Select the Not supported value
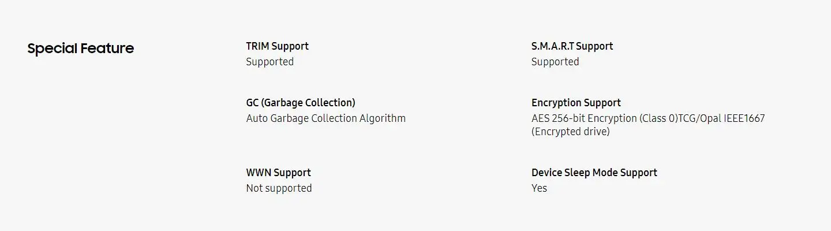The width and height of the screenshot is (831, 231). click(279, 188)
